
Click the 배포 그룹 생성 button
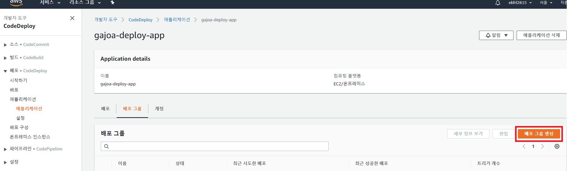tap(539, 133)
